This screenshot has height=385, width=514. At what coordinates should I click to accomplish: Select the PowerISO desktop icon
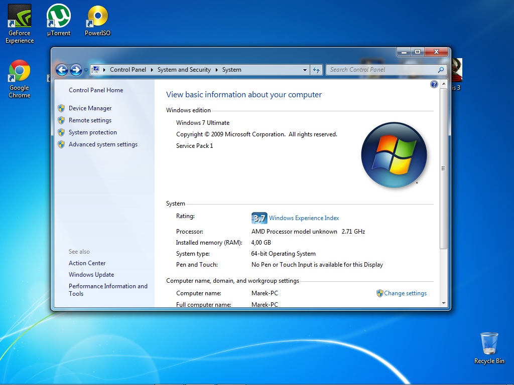click(x=97, y=20)
